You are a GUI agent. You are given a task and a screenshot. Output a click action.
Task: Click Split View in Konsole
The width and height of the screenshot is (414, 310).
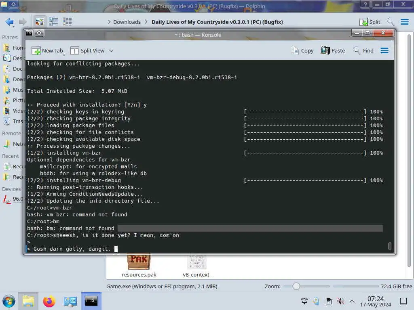pyautogui.click(x=87, y=50)
